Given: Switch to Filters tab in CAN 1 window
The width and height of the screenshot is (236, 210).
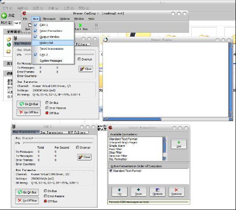Looking at the screenshot, I should pyautogui.click(x=83, y=44).
